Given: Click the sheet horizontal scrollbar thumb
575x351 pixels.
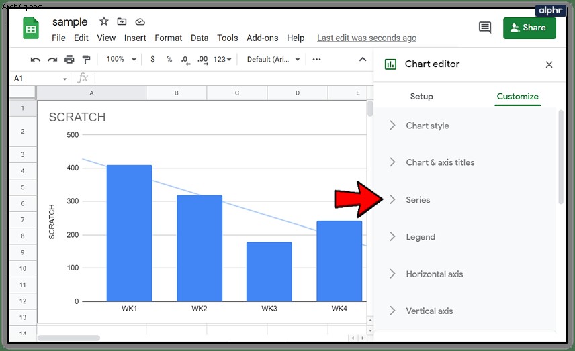Looking at the screenshot, I should 69,338.
